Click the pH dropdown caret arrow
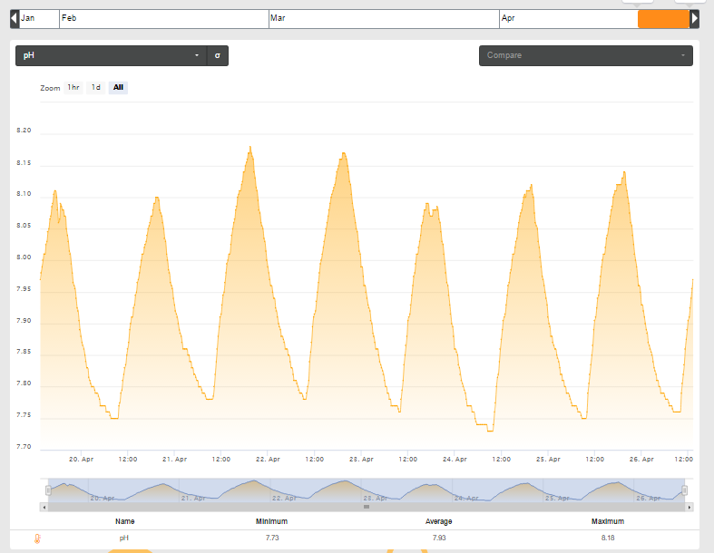 (197, 55)
